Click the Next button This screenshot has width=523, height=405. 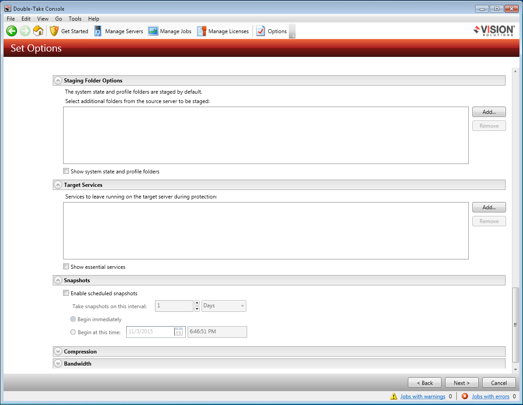pyautogui.click(x=462, y=383)
